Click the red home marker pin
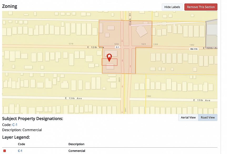 (x=109, y=57)
